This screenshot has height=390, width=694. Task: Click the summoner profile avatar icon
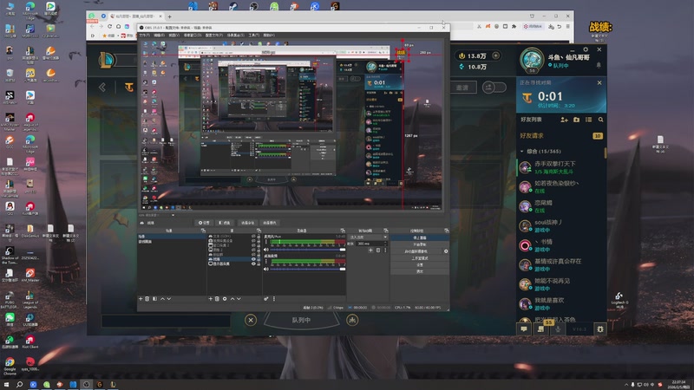pos(532,60)
